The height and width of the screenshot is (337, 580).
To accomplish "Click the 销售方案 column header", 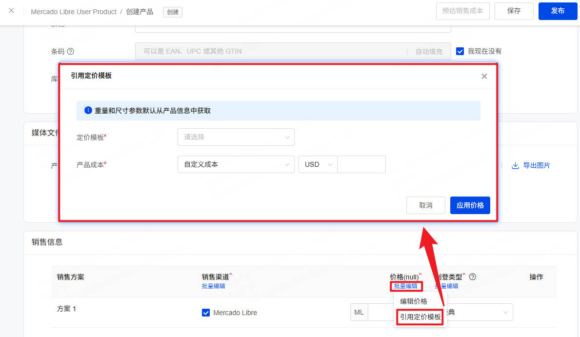I will tap(71, 277).
